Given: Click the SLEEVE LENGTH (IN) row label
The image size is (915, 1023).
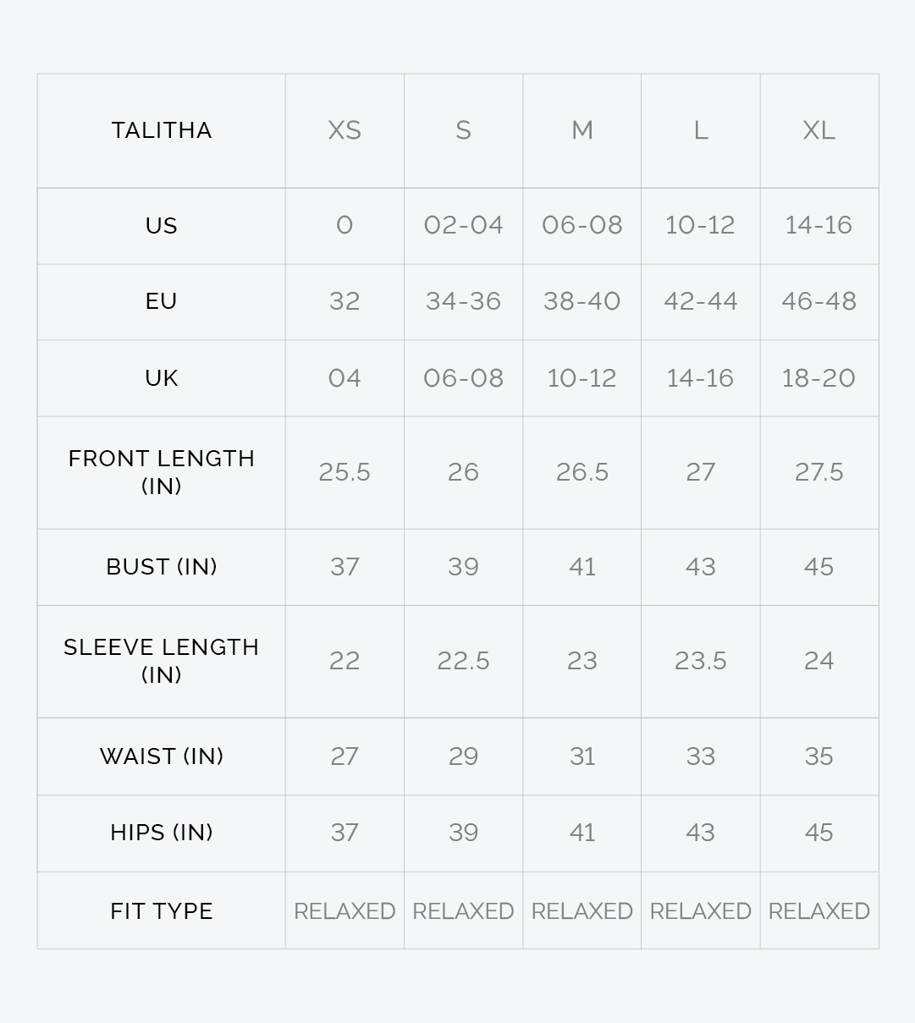Looking at the screenshot, I should [x=162, y=661].
